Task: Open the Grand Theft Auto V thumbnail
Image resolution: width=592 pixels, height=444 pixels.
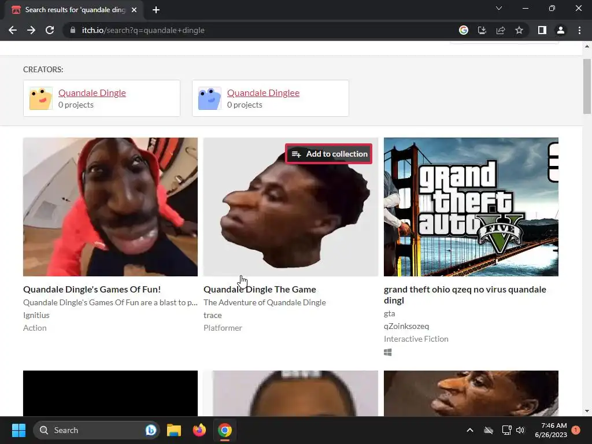Action: [x=471, y=207]
